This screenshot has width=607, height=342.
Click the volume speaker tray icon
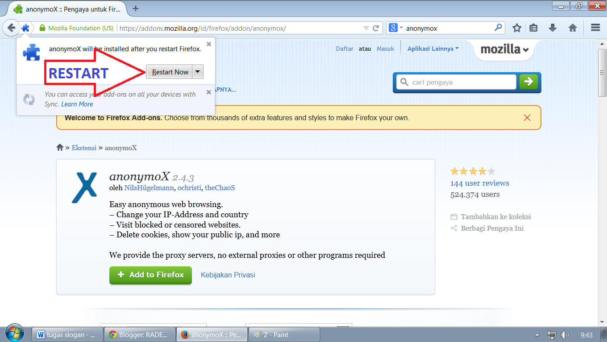(565, 335)
